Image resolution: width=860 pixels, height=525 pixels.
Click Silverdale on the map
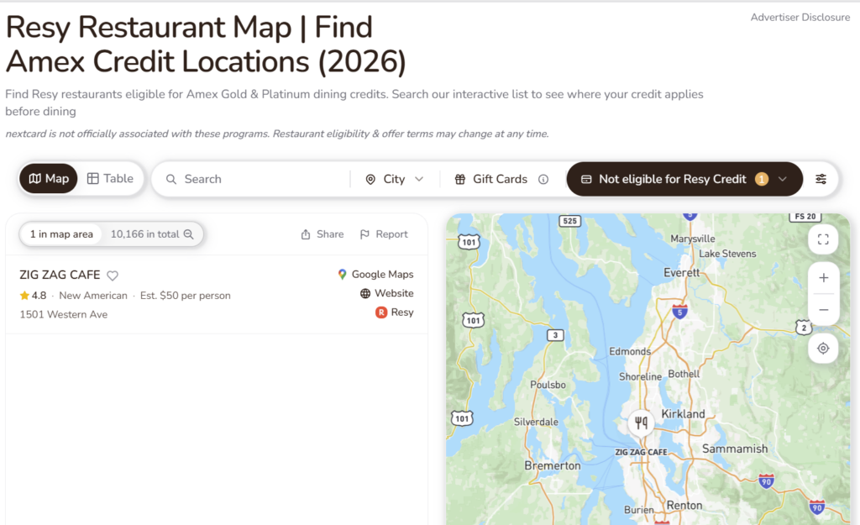tap(536, 422)
